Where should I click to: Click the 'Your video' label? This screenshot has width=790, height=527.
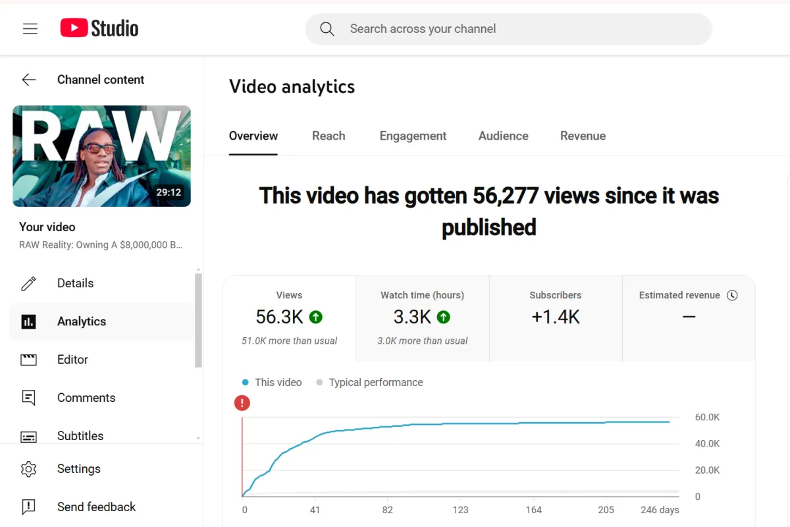coord(47,227)
